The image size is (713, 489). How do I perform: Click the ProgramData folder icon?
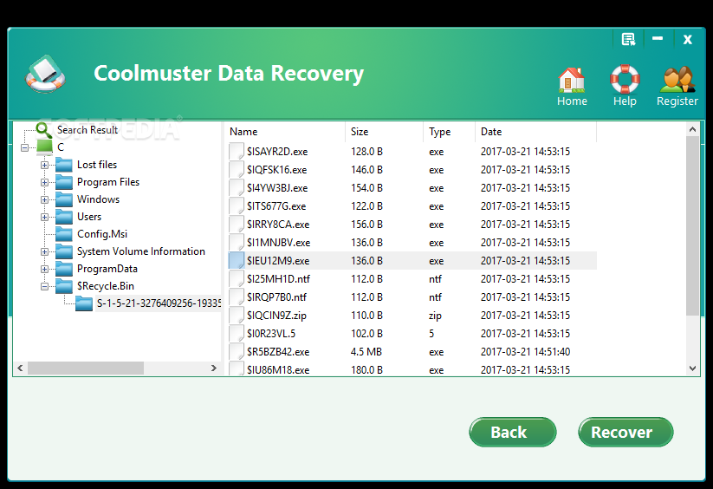pos(64,269)
